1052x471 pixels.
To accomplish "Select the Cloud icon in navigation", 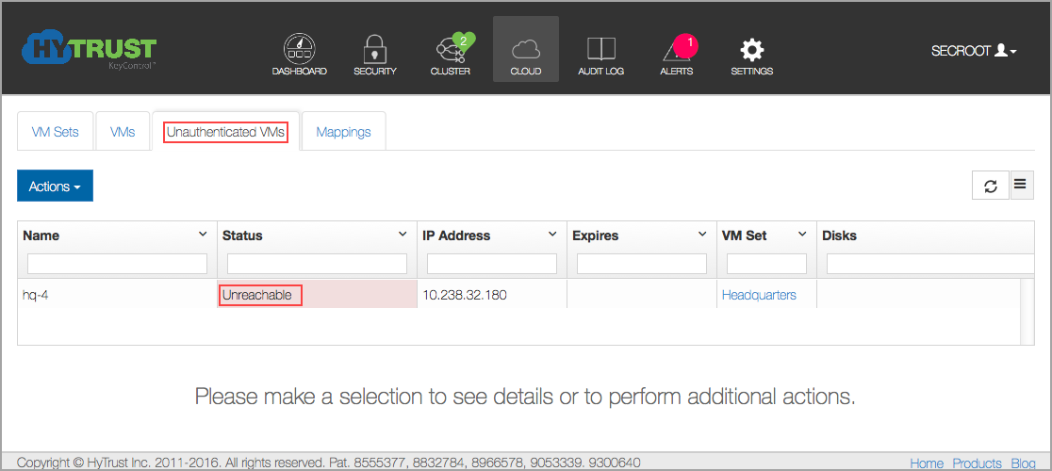I will point(525,49).
